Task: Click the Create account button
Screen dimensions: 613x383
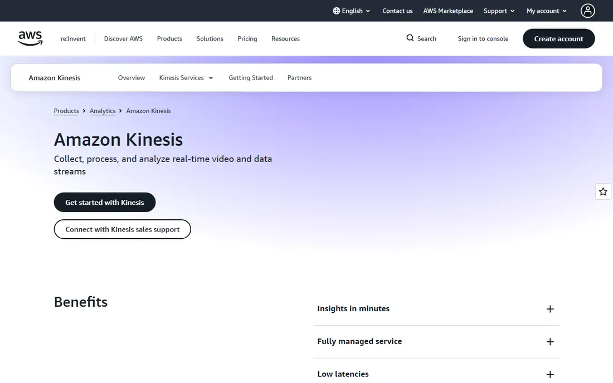Action: (x=558, y=38)
